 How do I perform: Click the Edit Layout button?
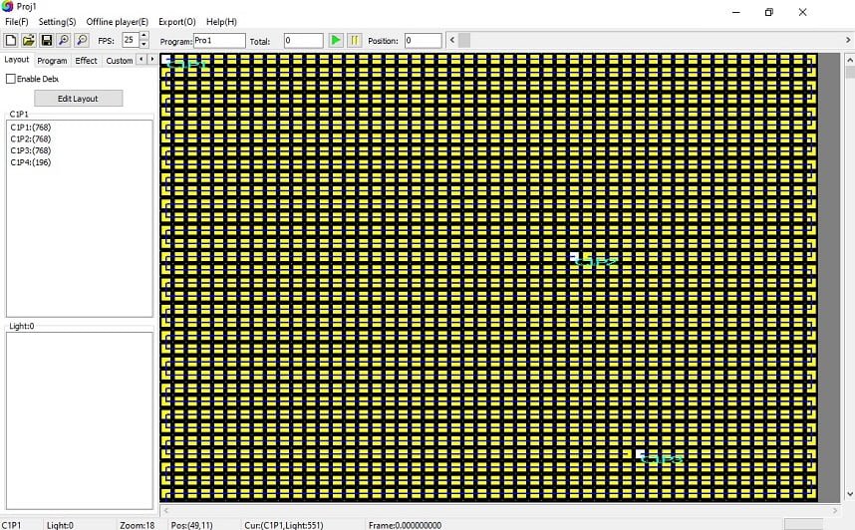78,99
